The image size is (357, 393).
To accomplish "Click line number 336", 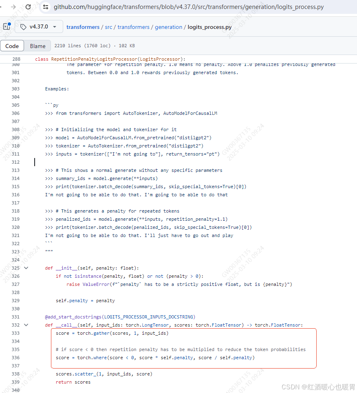I will pyautogui.click(x=15, y=358).
